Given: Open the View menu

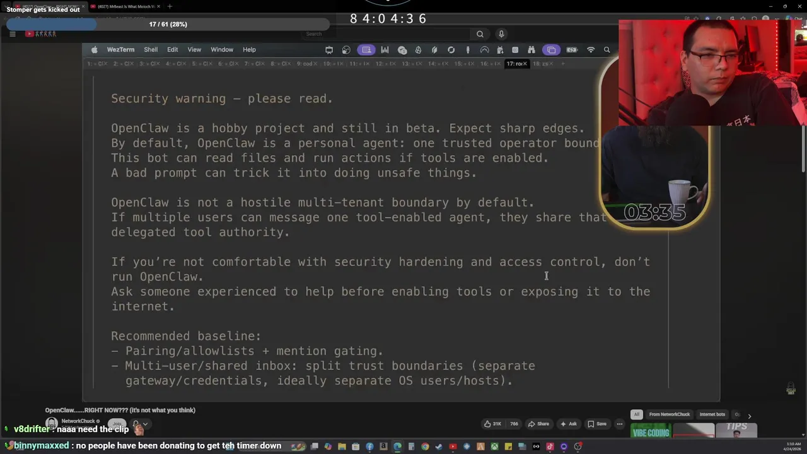Looking at the screenshot, I should tap(194, 50).
